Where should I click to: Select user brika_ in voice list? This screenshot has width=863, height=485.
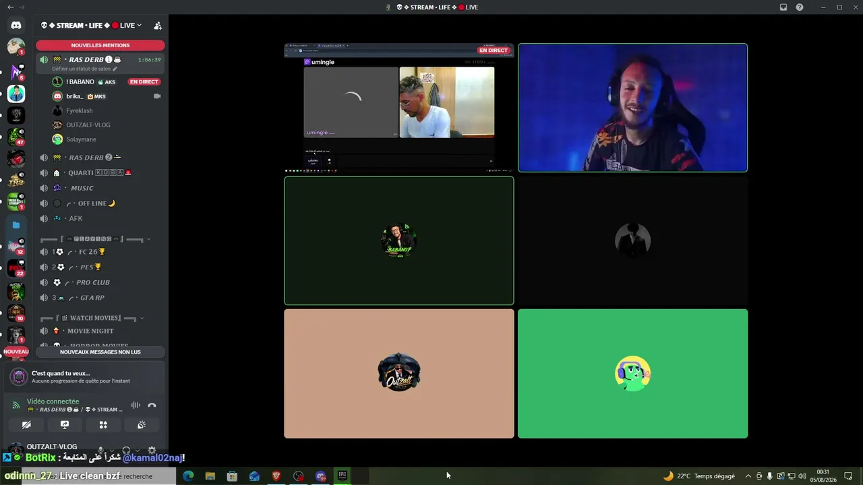pos(107,96)
